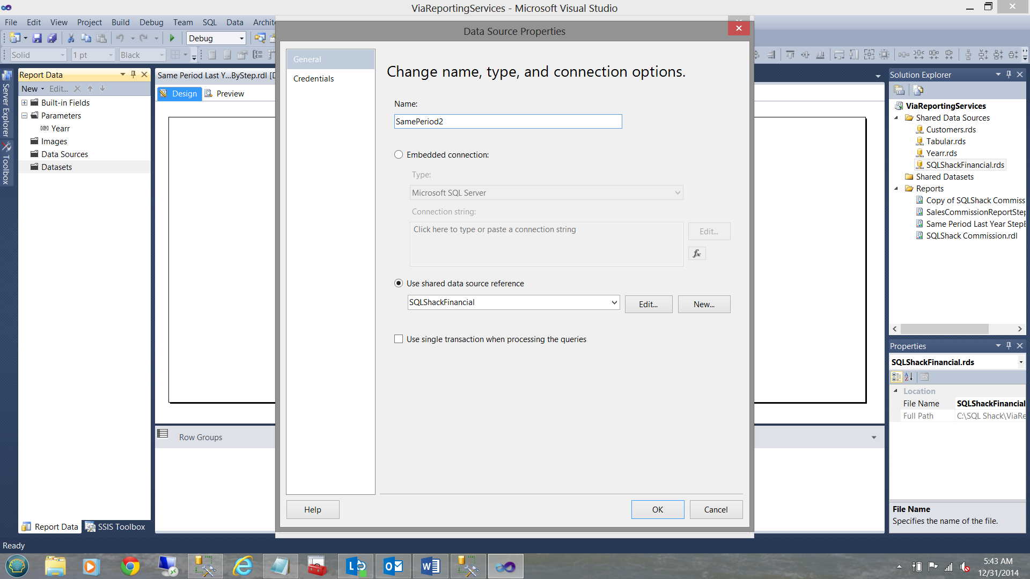The height and width of the screenshot is (579, 1030).
Task: Switch to the Credentials page
Action: pyautogui.click(x=313, y=79)
